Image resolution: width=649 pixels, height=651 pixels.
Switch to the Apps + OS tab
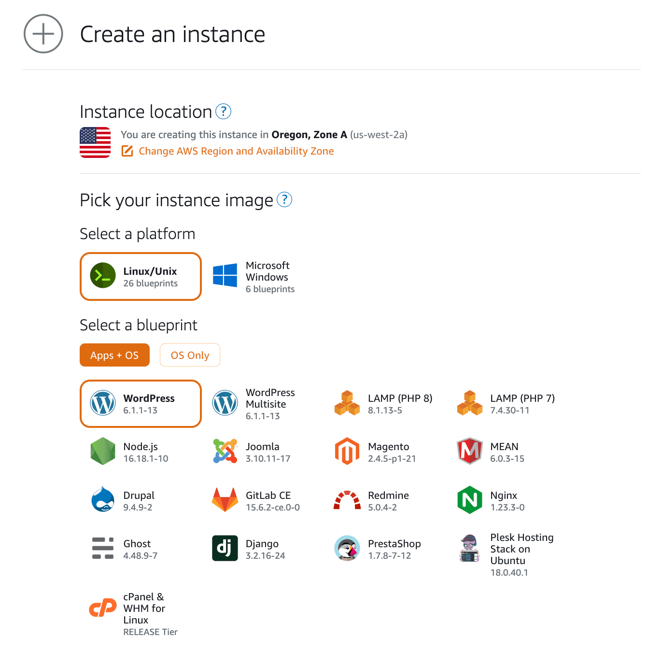tap(114, 355)
